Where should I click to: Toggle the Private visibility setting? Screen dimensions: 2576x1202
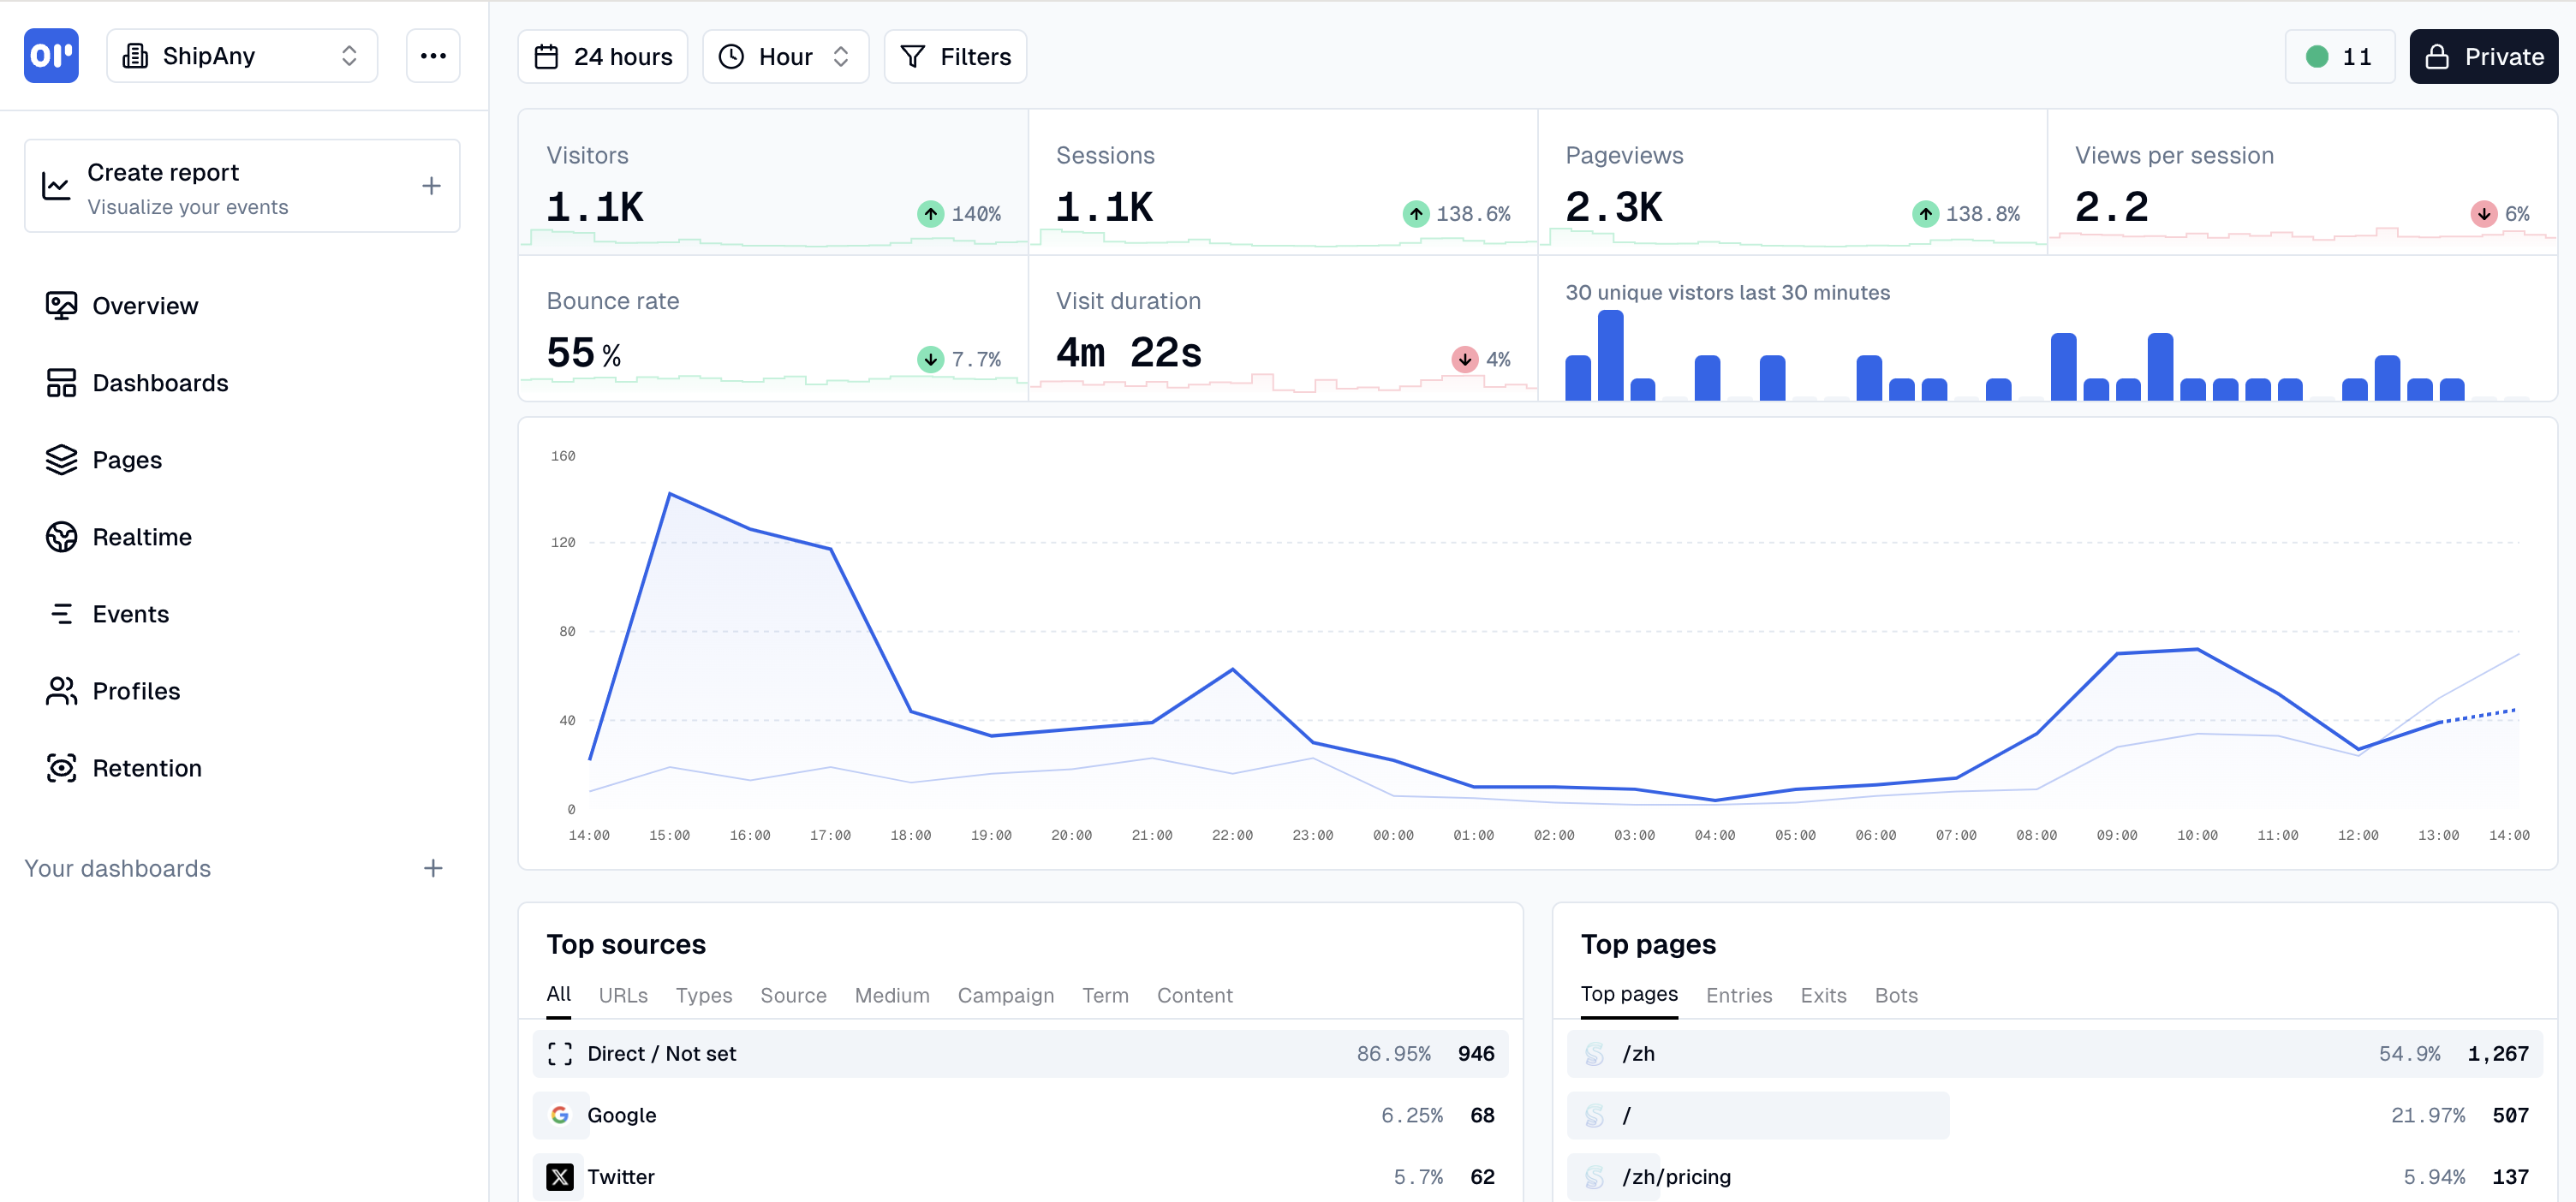click(x=2483, y=56)
